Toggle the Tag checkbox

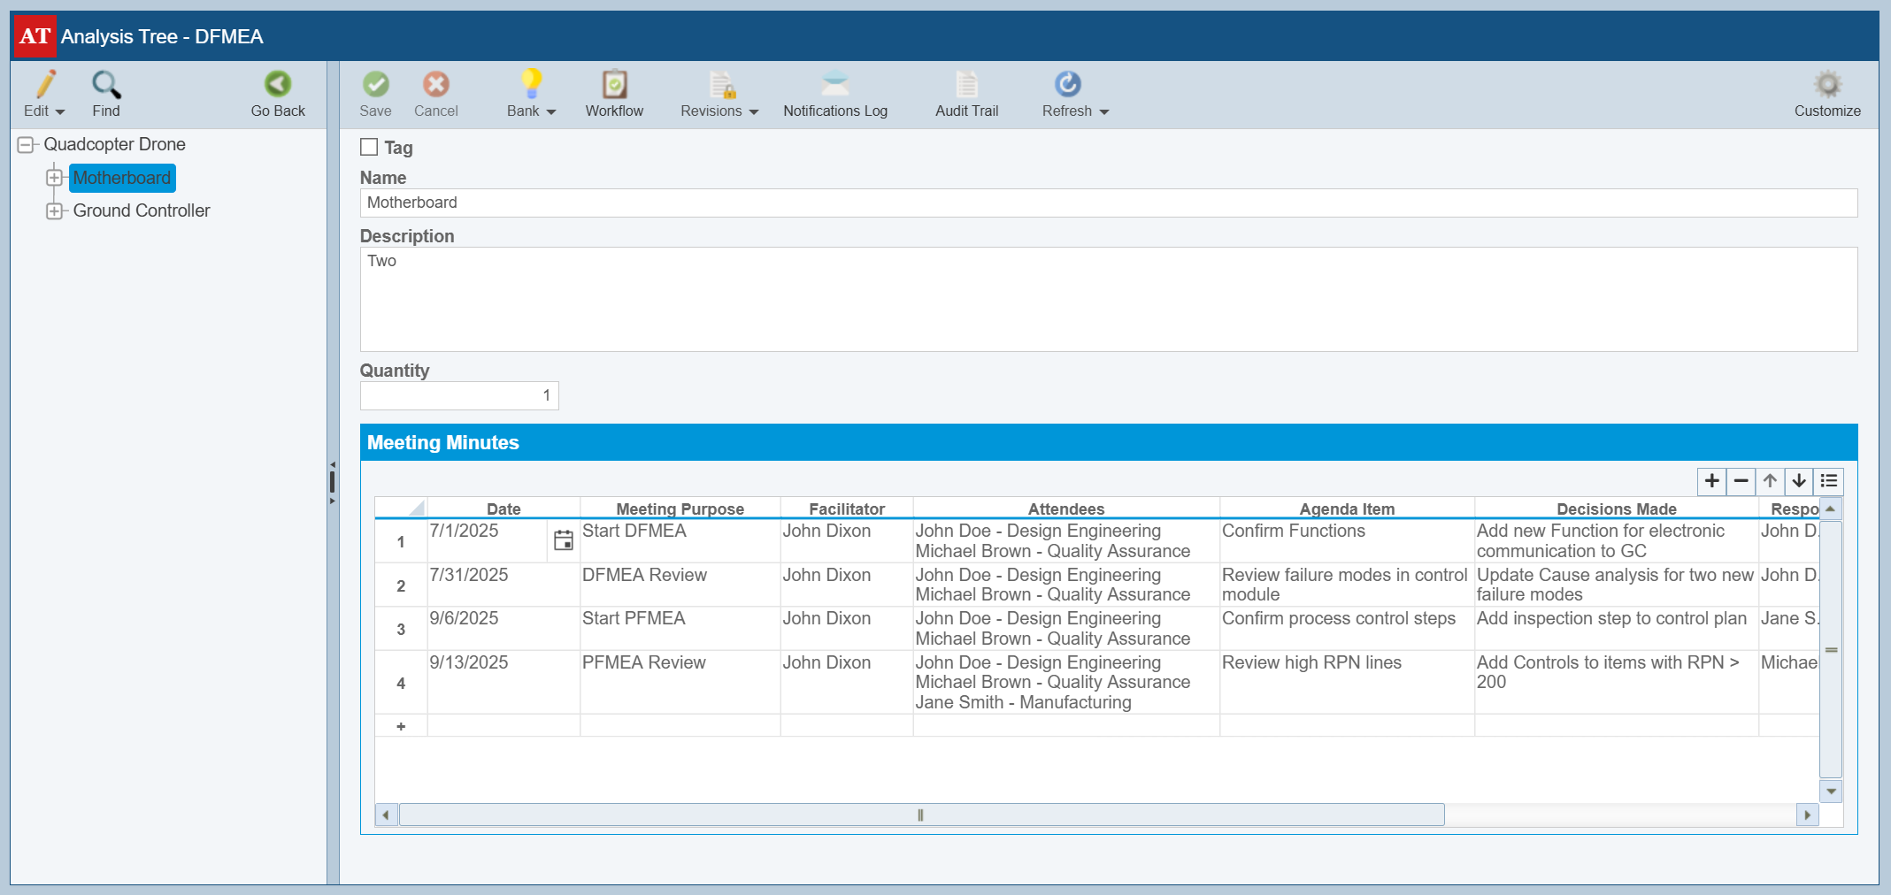point(369,147)
